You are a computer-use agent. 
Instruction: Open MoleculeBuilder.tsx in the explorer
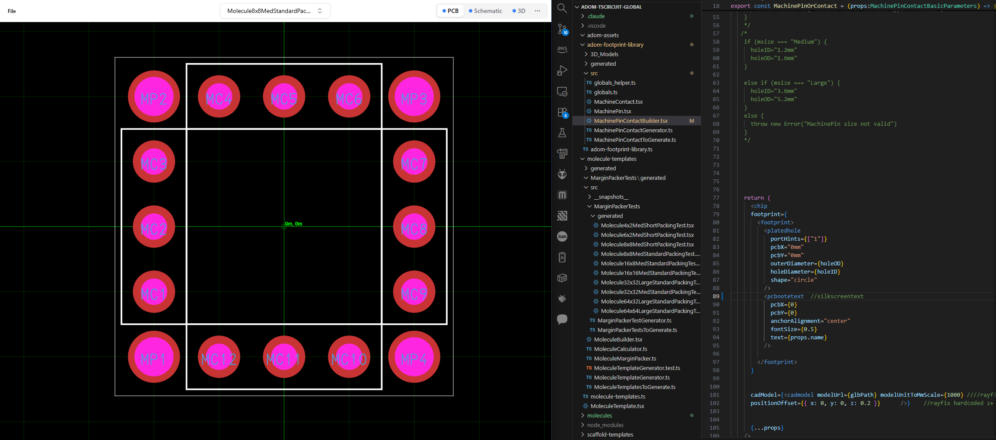(x=618, y=339)
